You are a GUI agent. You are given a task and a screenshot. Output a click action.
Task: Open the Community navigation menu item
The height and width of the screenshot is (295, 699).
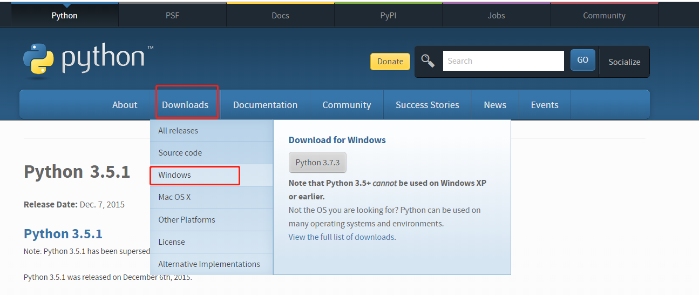pyautogui.click(x=347, y=104)
